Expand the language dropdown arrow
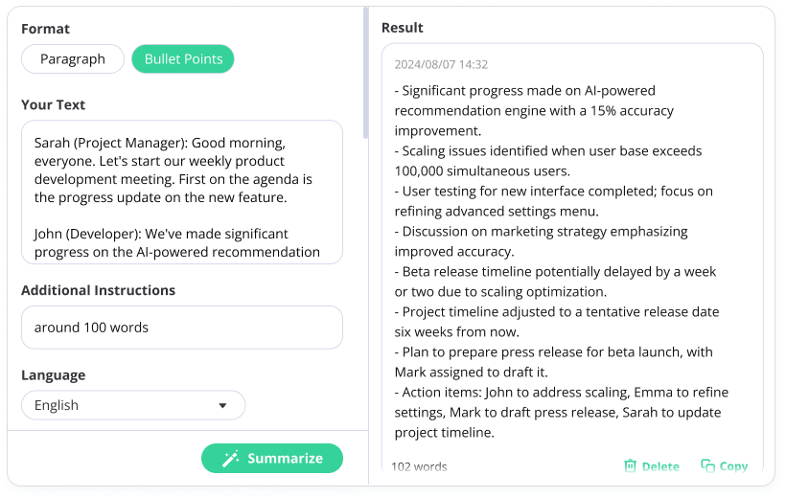Screen dimensions: 786x498 click(222, 405)
